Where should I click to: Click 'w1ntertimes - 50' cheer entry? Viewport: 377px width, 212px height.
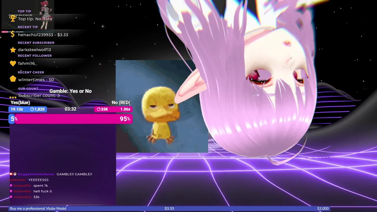click(36, 80)
